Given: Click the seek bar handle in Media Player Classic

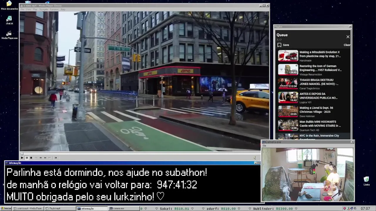Looking at the screenshot, I should 22,153.
